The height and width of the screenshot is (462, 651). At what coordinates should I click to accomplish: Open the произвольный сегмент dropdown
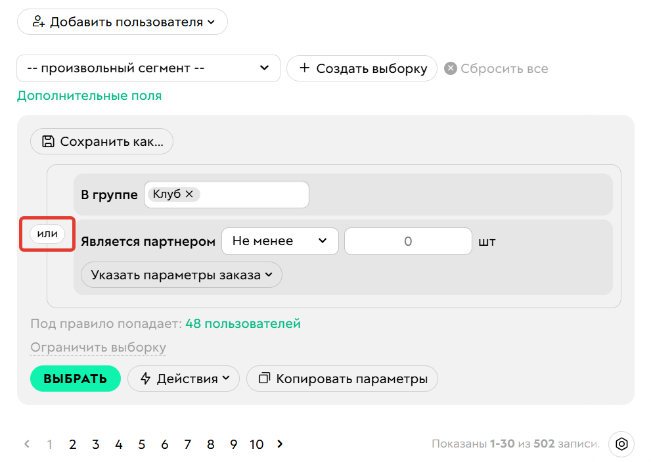(148, 68)
